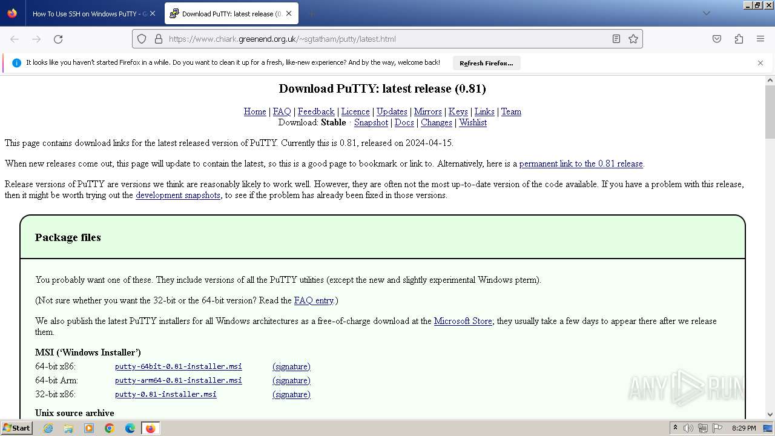Reload the page with the refresh icon
The height and width of the screenshot is (436, 775).
point(58,39)
